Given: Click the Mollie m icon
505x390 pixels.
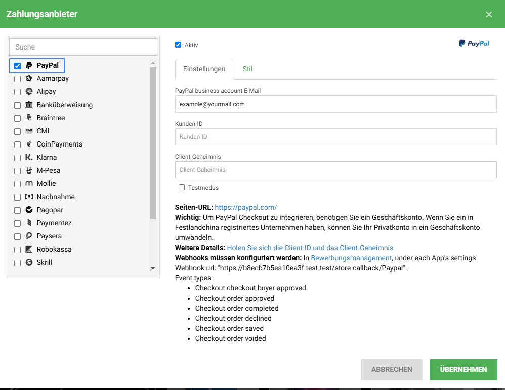Looking at the screenshot, I should pos(29,184).
